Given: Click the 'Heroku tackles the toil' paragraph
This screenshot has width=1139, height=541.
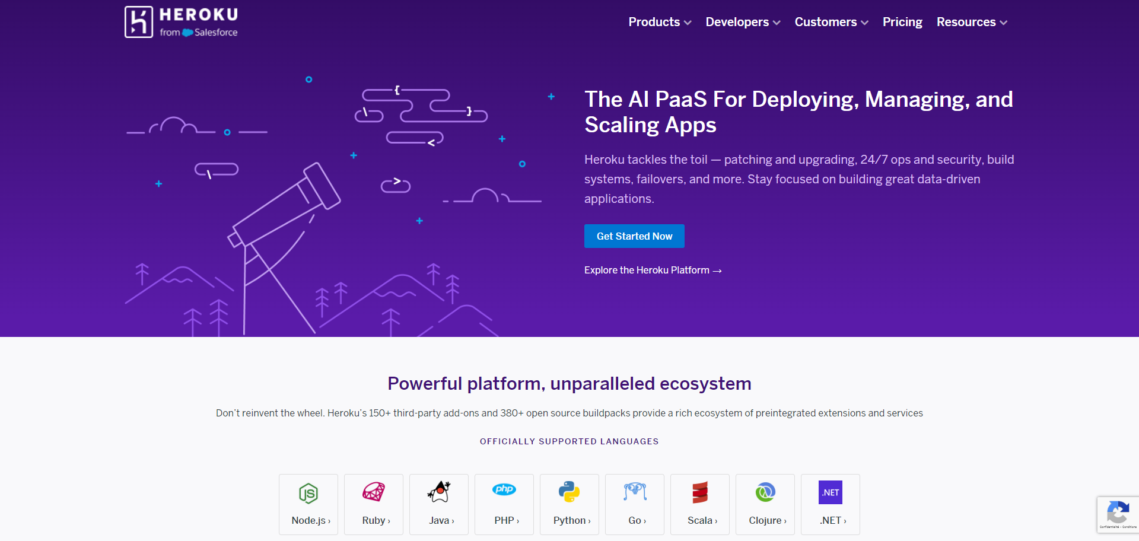Looking at the screenshot, I should coord(799,179).
